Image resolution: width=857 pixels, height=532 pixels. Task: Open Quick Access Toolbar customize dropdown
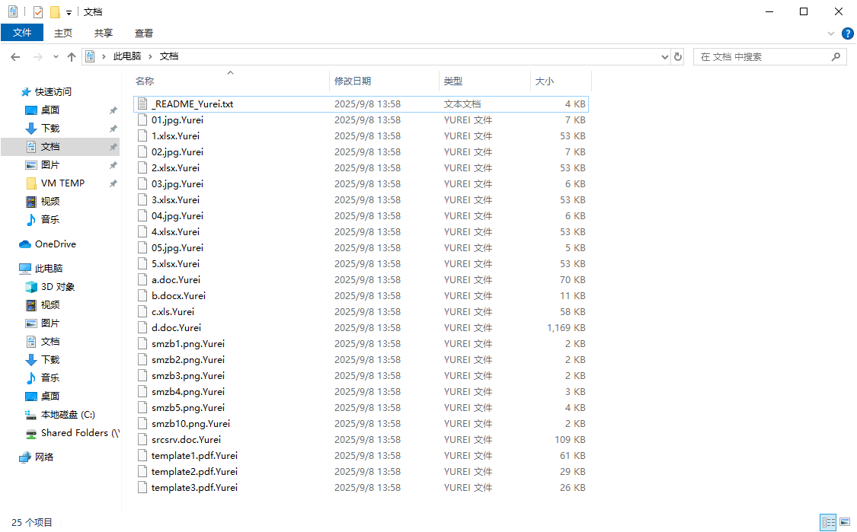(69, 13)
